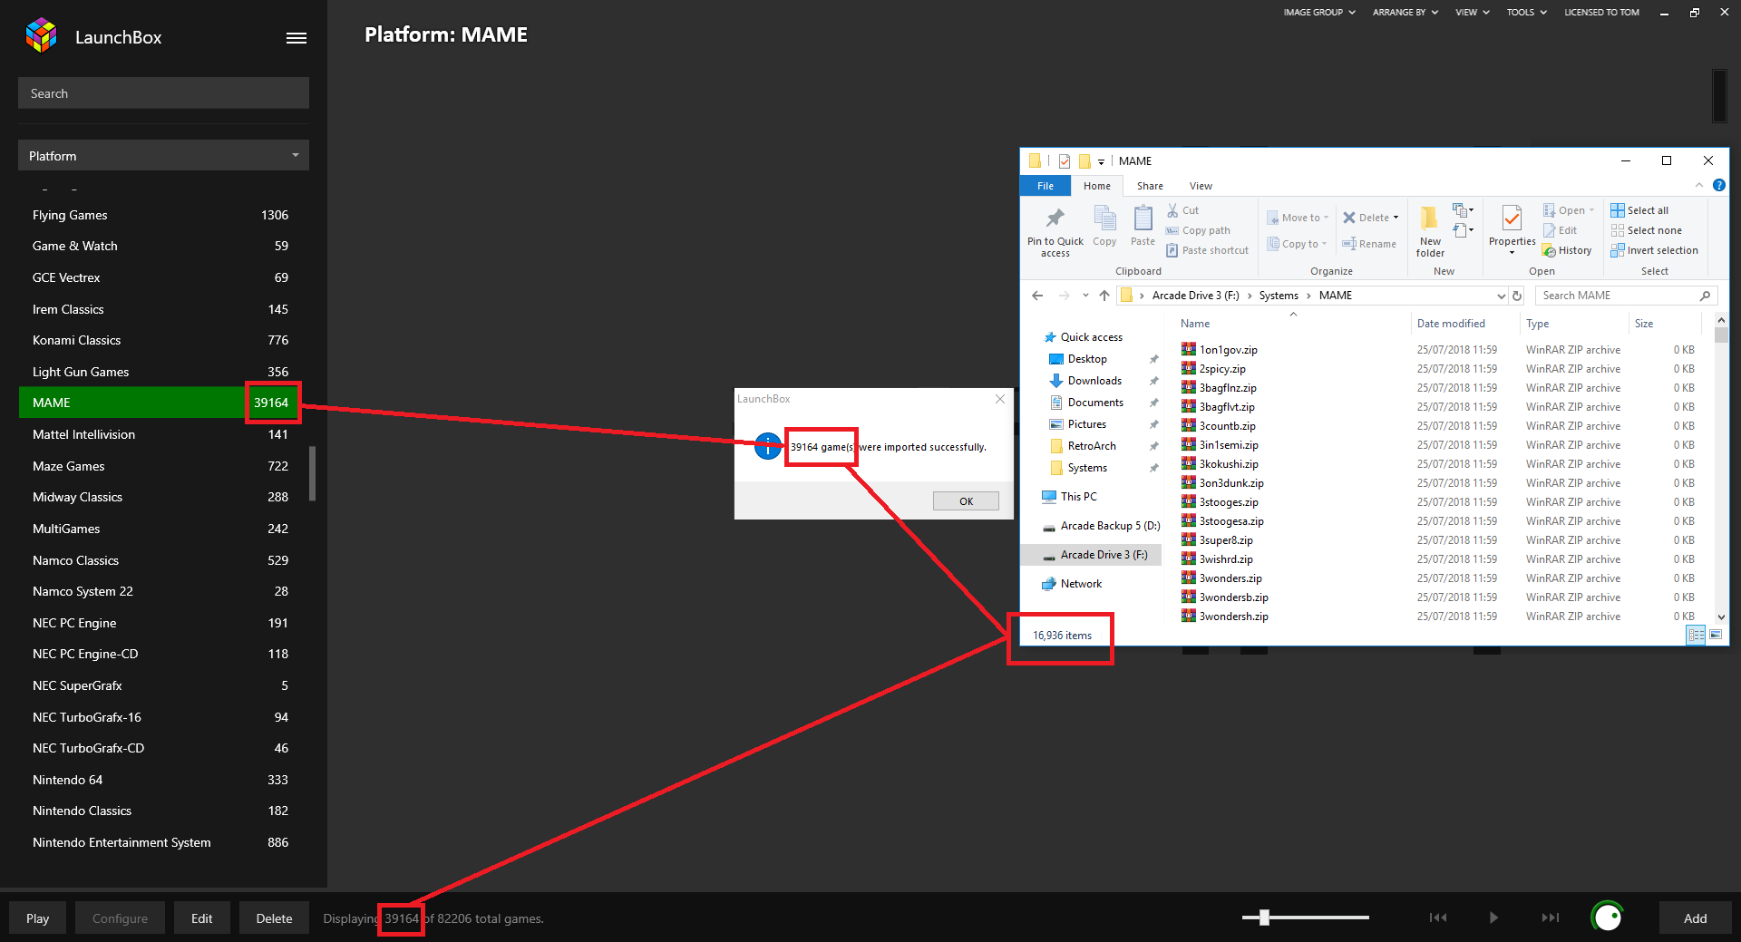Screen dimensions: 1741x942
Task: Click the LaunchBox Search field
Action: pos(163,93)
